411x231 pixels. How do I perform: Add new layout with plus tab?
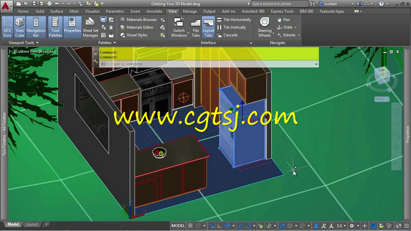pyautogui.click(x=46, y=224)
